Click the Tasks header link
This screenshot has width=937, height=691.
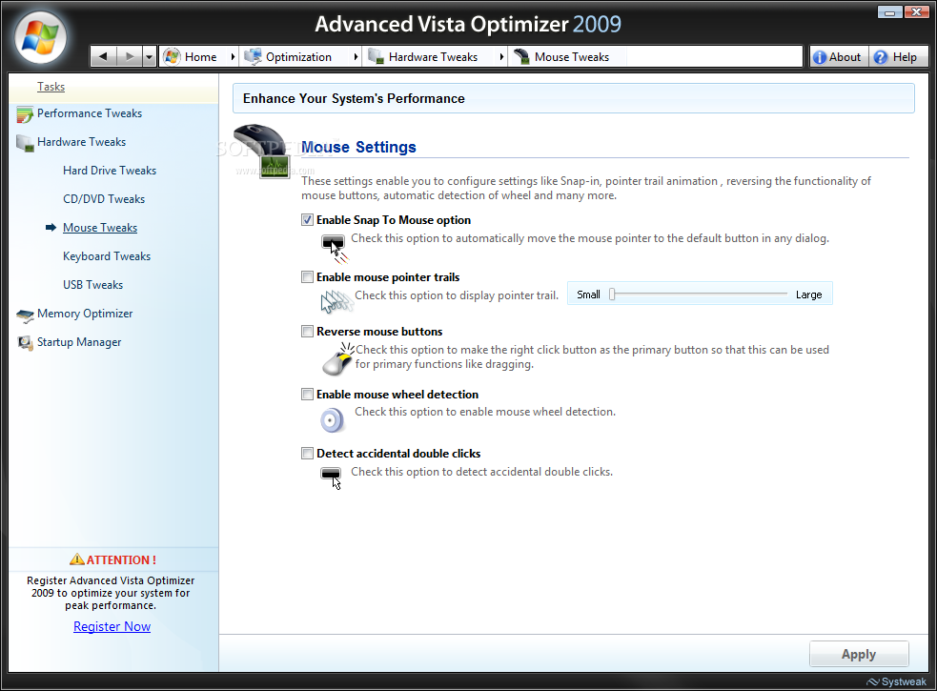(51, 87)
